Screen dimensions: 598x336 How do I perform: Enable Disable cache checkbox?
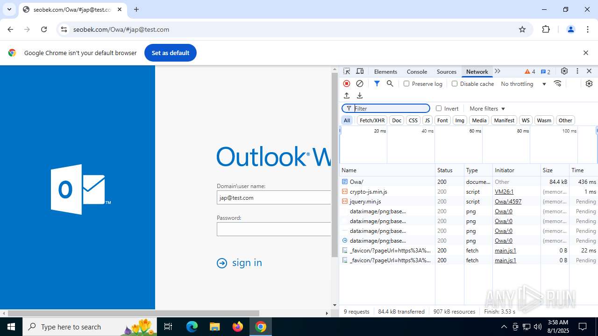455,84
